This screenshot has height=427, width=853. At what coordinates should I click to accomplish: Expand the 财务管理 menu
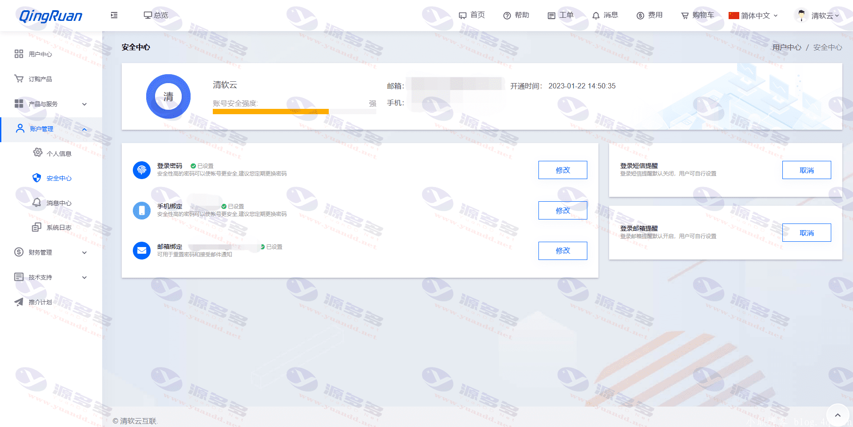(x=51, y=252)
